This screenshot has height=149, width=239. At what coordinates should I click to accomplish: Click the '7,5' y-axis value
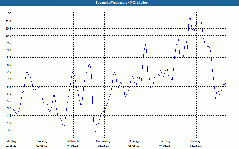(9, 72)
